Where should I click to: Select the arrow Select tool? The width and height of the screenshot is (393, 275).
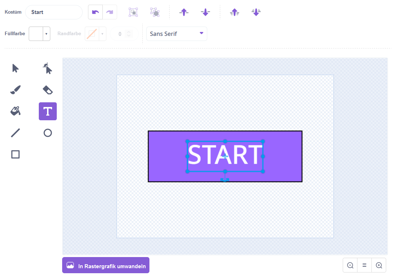click(x=15, y=68)
